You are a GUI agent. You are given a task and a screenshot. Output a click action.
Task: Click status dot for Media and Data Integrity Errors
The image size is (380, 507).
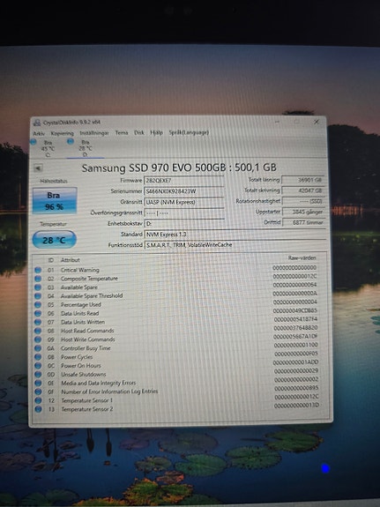(x=38, y=383)
